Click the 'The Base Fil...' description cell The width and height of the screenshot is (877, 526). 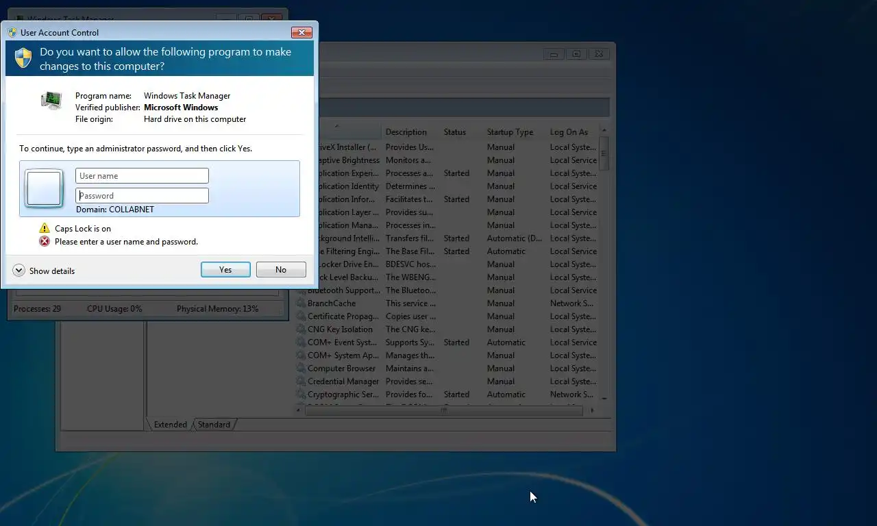409,251
